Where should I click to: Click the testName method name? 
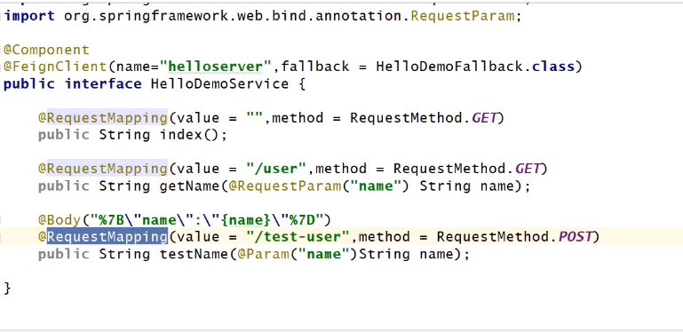(194, 254)
